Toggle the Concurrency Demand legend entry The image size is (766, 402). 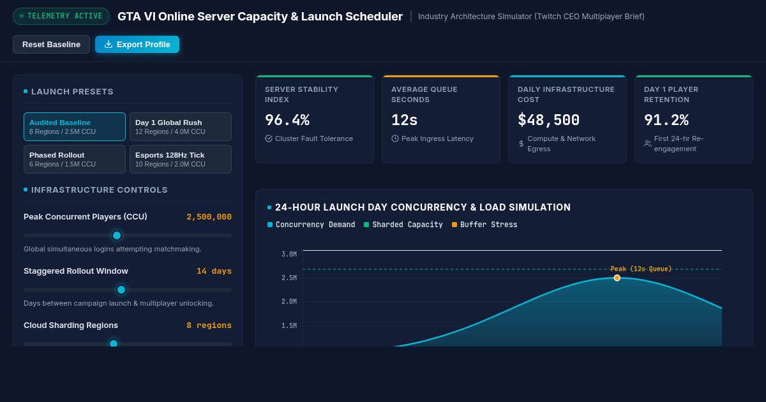pyautogui.click(x=311, y=225)
